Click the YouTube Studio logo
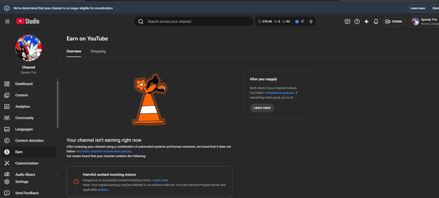This screenshot has width=439, height=198. 28,22
